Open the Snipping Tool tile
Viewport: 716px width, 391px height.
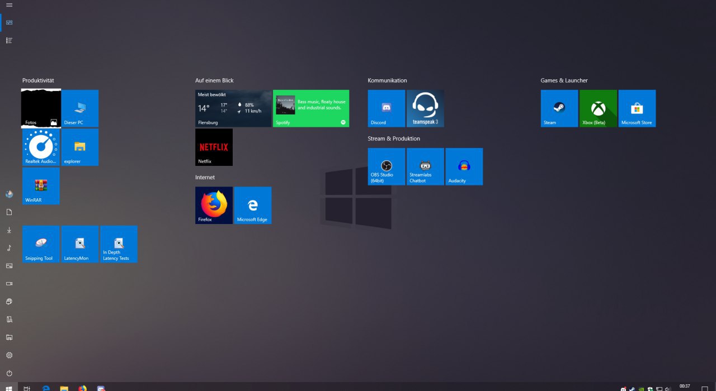(x=41, y=244)
